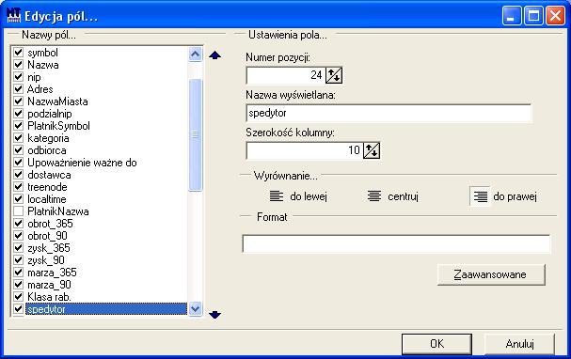Click the list scrollbar up arrow
Screen dimensions: 571x359
[196, 55]
